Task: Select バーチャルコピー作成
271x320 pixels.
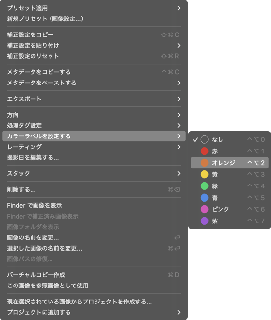Action: click(x=94, y=275)
